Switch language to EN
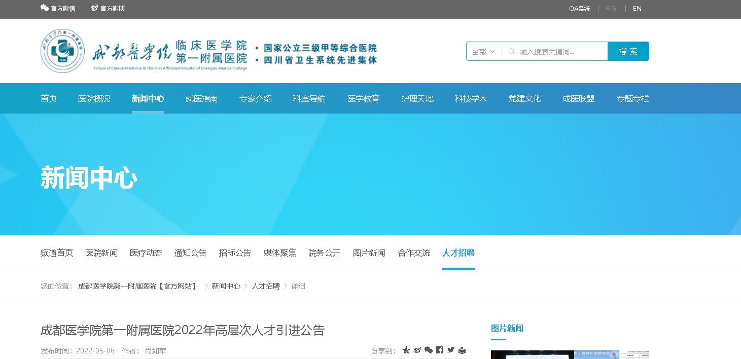The height and width of the screenshot is (359, 741). click(637, 9)
